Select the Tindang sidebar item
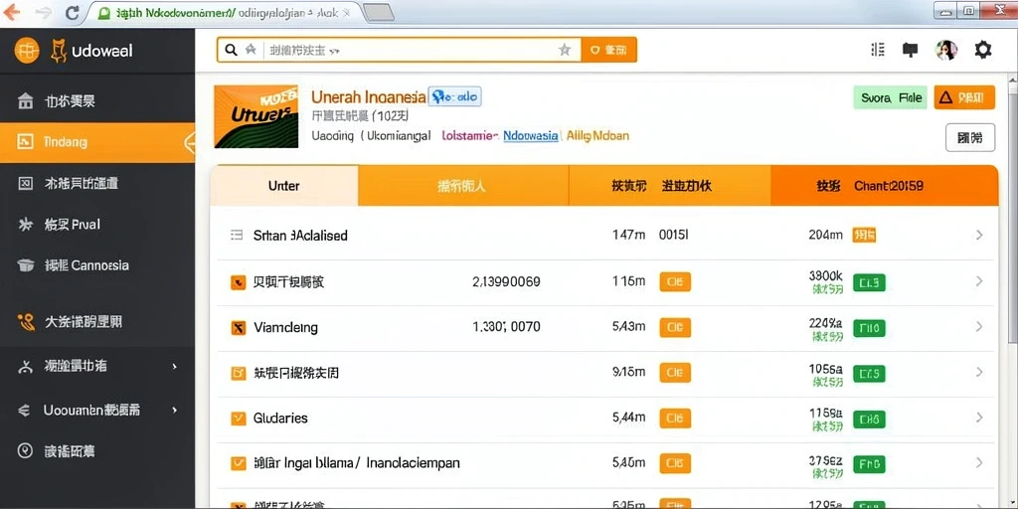 coord(97,142)
